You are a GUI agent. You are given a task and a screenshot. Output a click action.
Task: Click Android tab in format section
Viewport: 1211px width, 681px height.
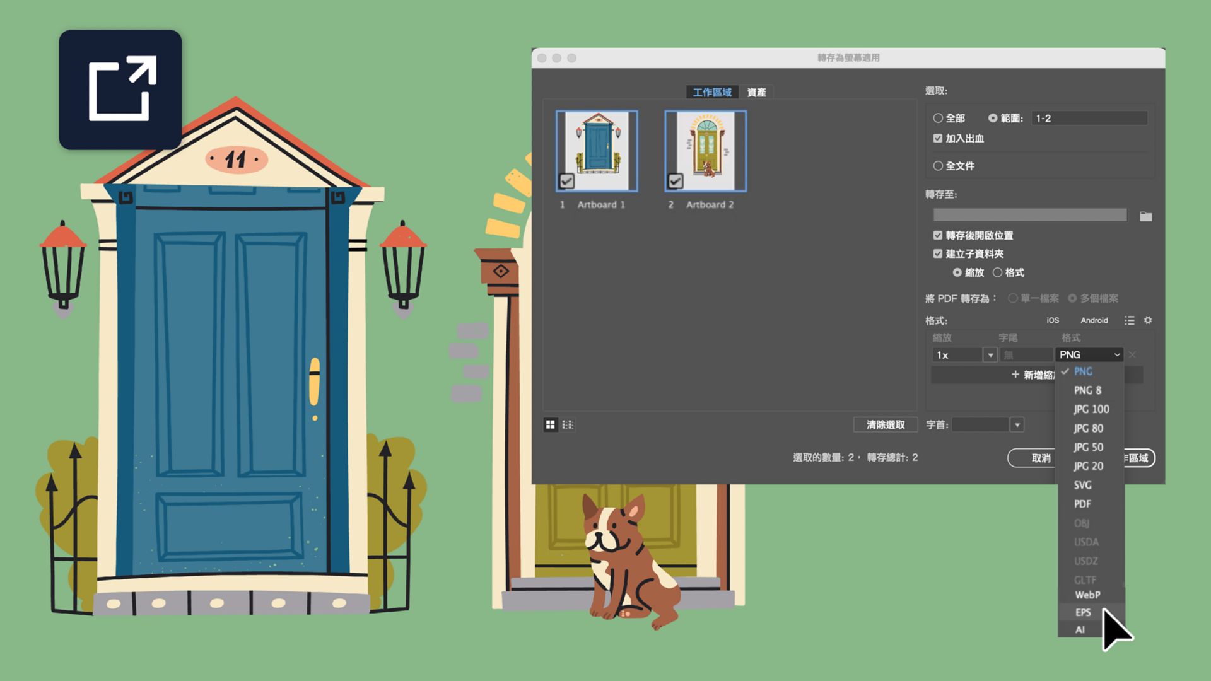1094,320
